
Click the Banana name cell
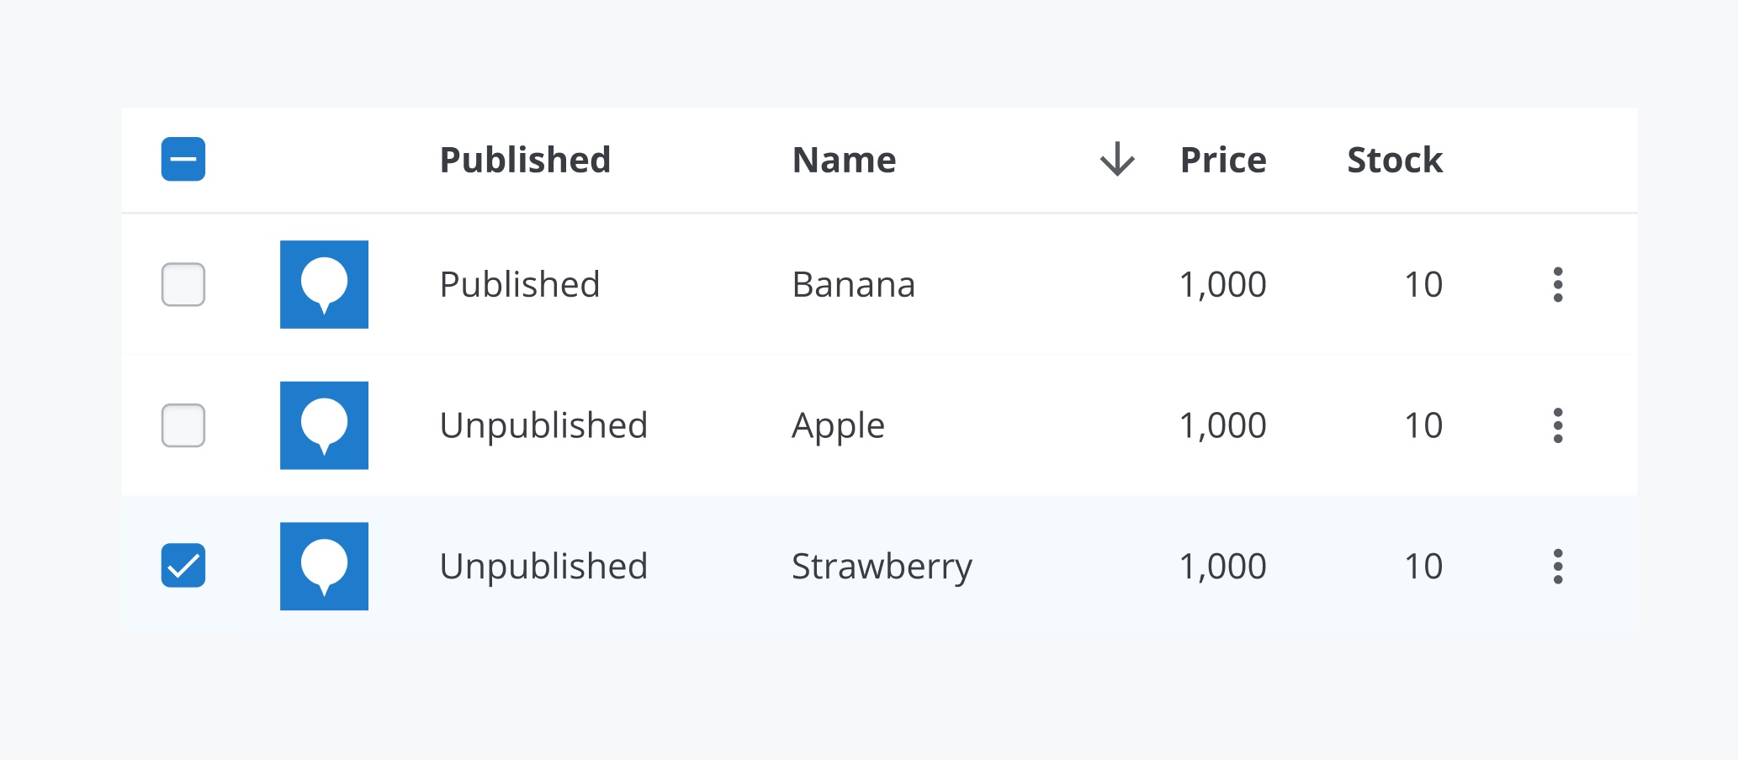[853, 285]
